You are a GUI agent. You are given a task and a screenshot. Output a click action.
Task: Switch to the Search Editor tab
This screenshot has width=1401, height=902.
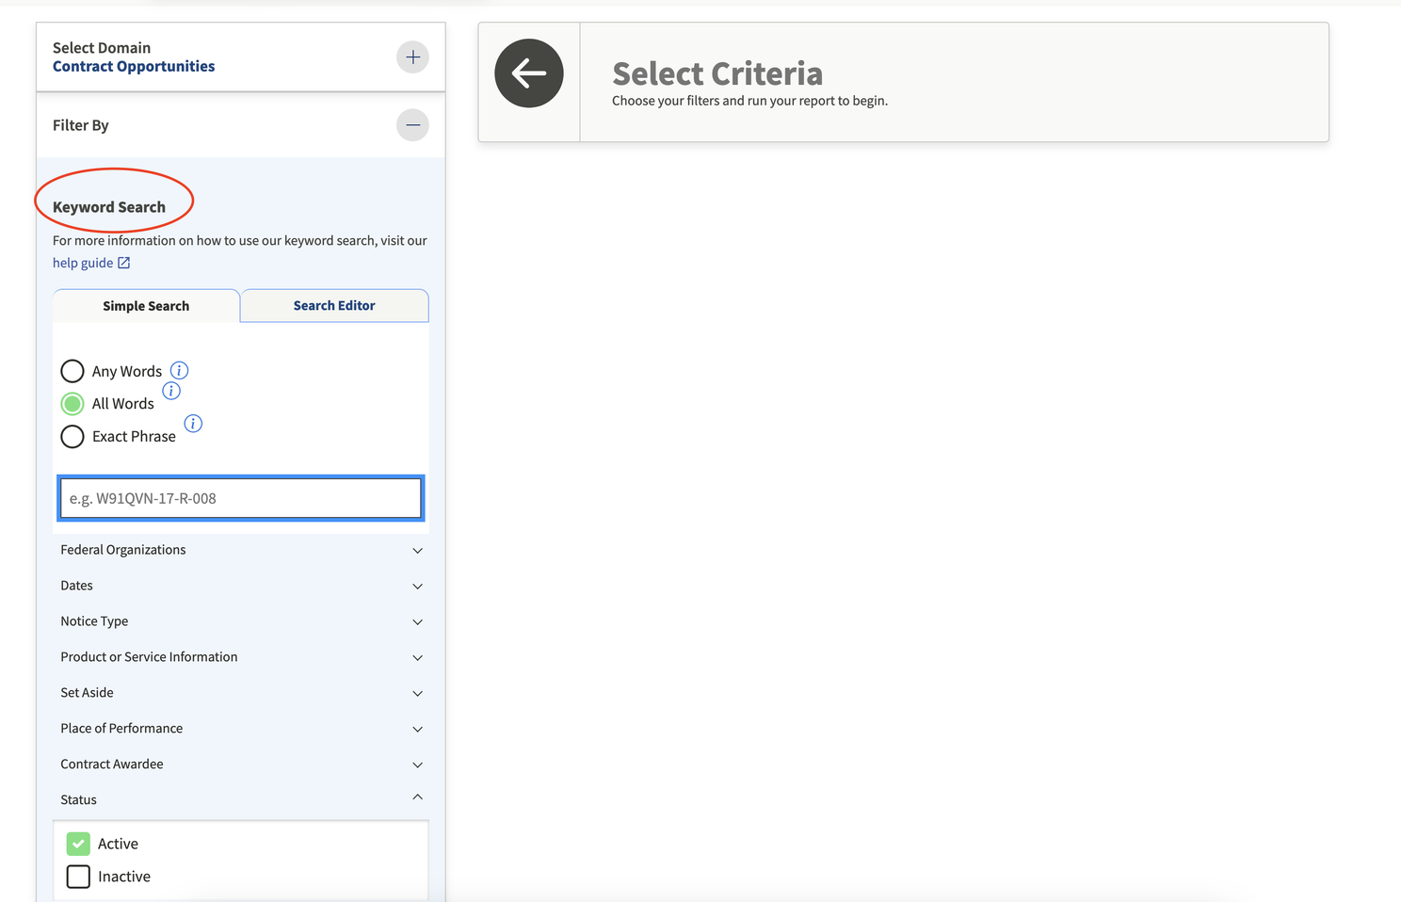[x=334, y=306]
